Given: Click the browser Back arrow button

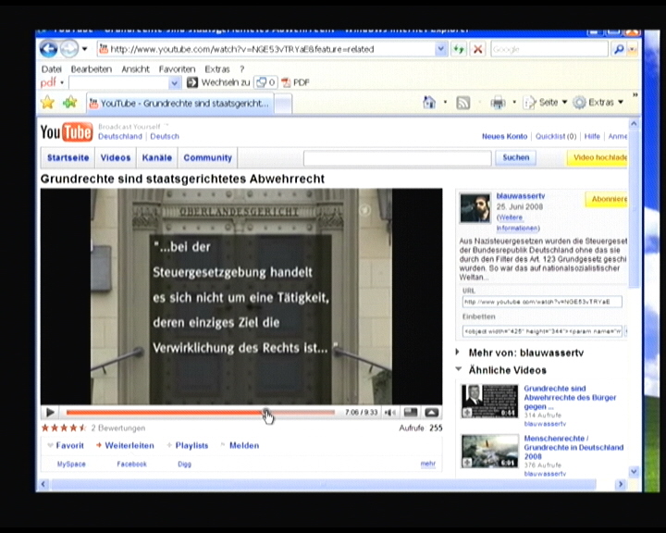Looking at the screenshot, I should click(48, 49).
